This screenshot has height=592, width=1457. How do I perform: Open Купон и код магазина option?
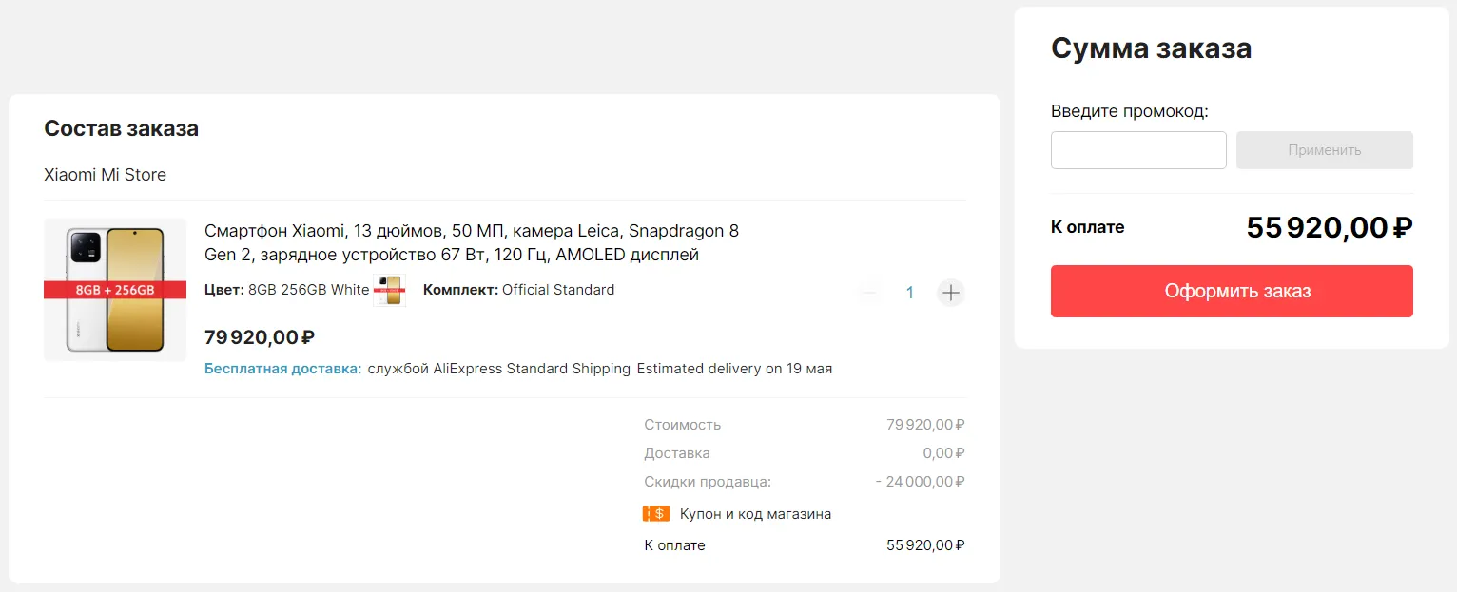click(755, 514)
